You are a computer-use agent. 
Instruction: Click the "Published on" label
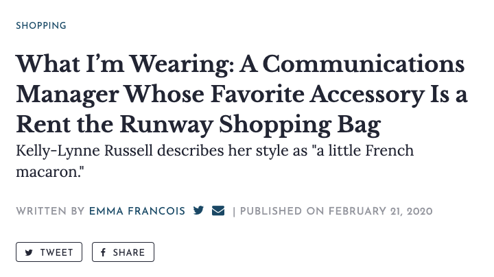pyautogui.click(x=282, y=211)
